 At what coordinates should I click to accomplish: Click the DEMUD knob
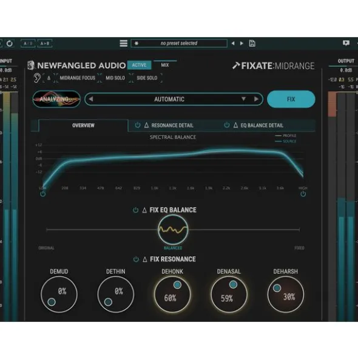(59, 294)
